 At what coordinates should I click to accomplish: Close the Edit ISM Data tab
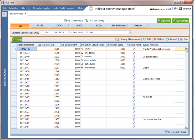(x=25, y=14)
